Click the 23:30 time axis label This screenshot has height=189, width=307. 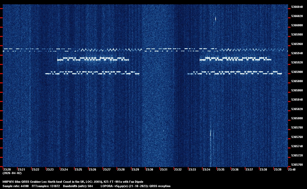pos(149,169)
